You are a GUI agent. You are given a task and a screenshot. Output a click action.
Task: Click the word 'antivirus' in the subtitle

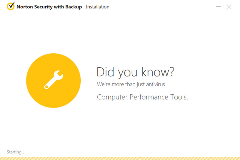point(155,84)
